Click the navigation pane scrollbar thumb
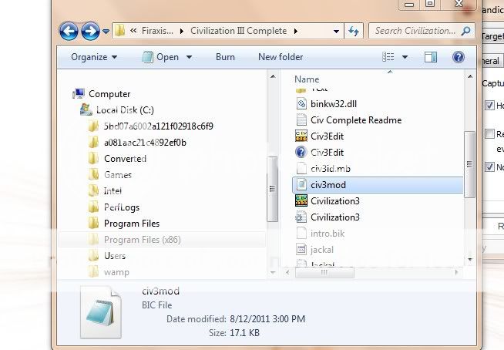This screenshot has width=504, height=350. coord(272,189)
